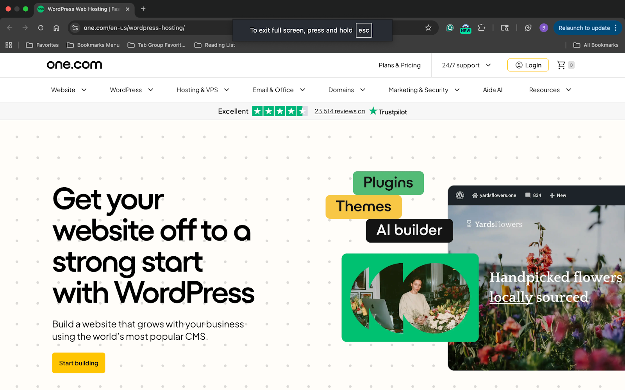Select the Aida AI menu item
625x390 pixels.
[493, 90]
